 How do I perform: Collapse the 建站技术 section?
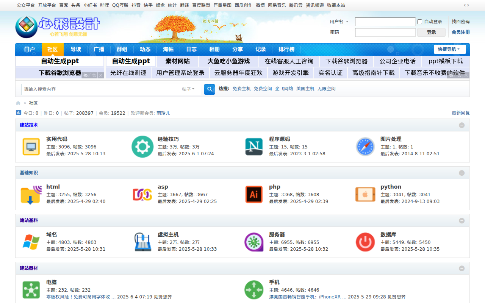coord(462,125)
